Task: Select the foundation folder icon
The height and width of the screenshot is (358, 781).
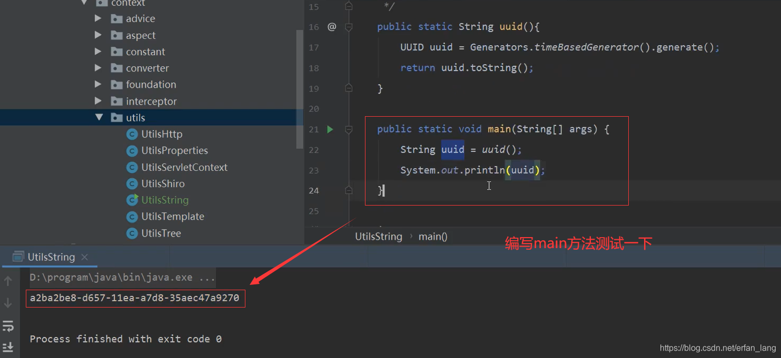Action: point(117,85)
